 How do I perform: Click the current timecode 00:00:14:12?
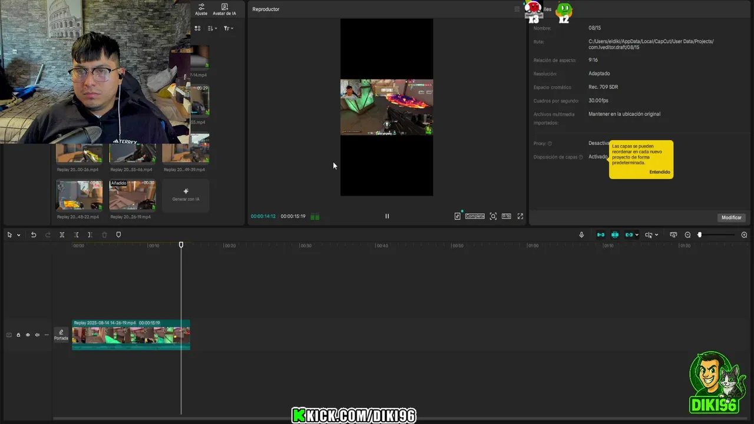(x=263, y=216)
